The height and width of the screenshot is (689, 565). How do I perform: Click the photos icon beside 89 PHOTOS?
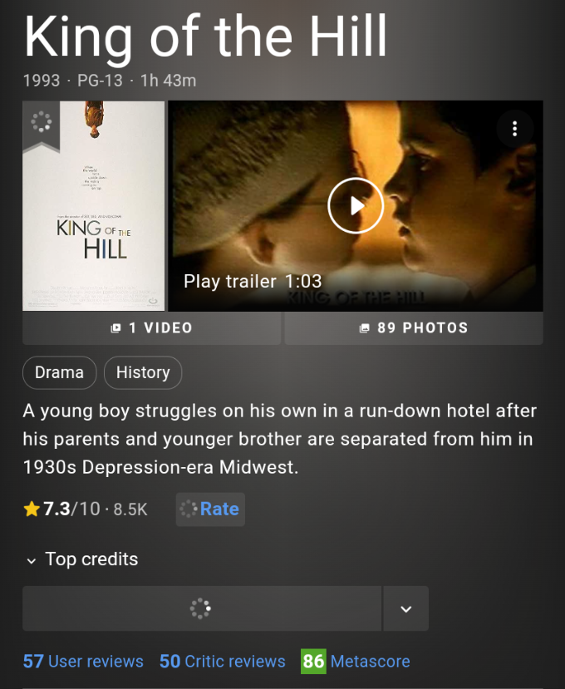point(364,327)
